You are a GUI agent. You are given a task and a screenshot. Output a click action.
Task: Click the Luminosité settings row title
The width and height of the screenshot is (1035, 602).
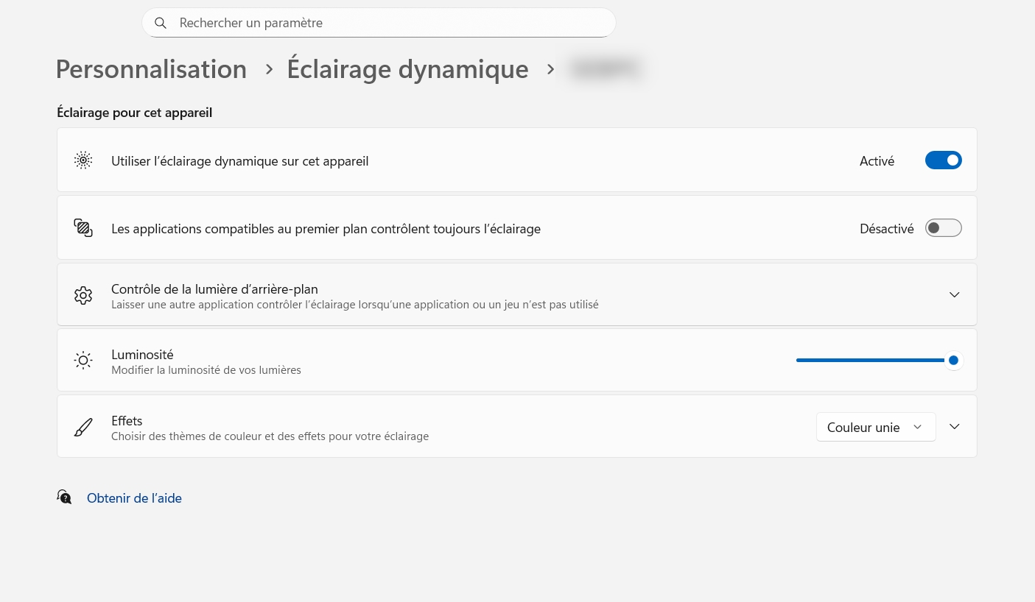point(142,355)
